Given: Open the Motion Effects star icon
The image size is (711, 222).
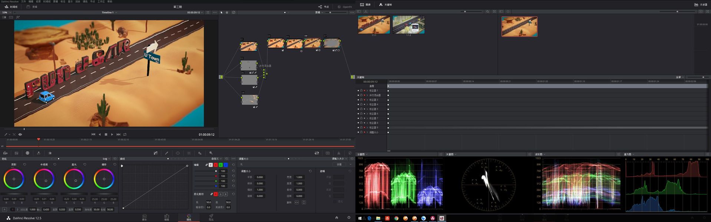Looking at the screenshot, I should click(50, 153).
